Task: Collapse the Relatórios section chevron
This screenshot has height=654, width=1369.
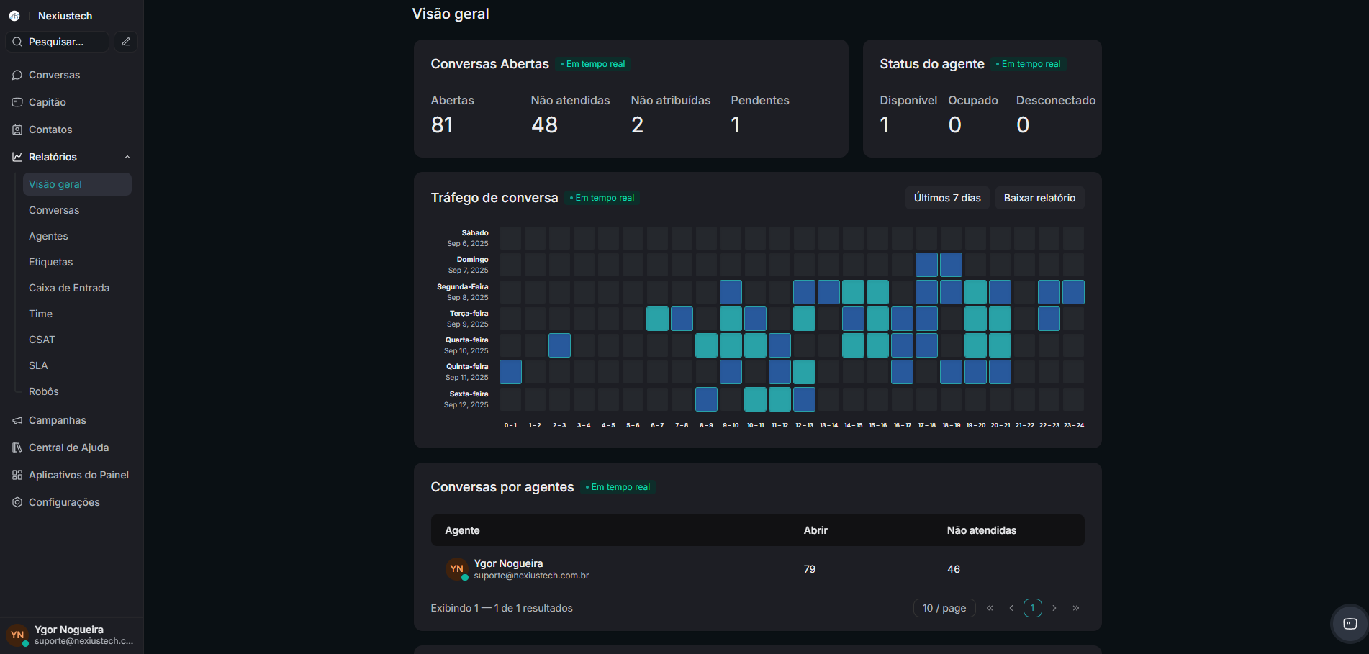Action: click(x=127, y=157)
